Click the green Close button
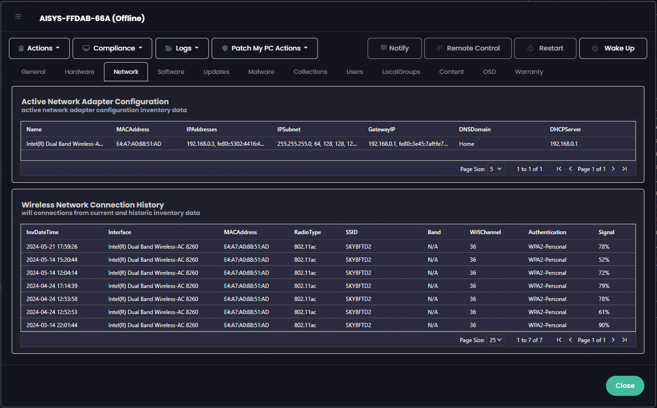657x408 pixels. click(625, 386)
